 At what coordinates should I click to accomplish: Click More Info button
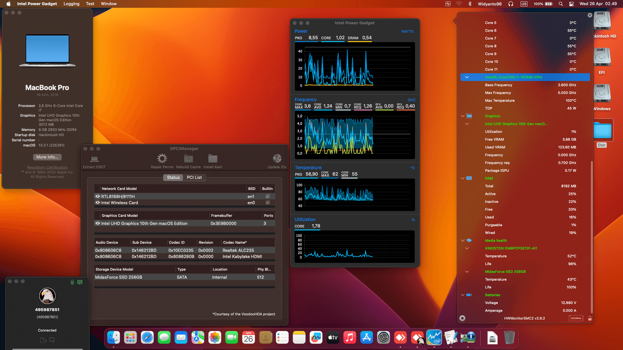tap(47, 157)
